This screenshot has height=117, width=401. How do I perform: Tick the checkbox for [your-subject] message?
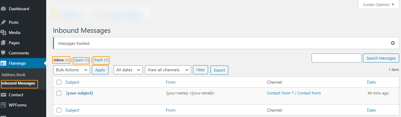click(x=59, y=93)
